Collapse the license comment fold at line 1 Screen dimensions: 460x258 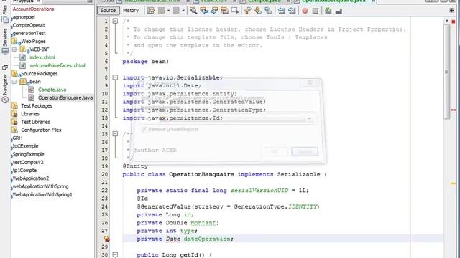click(x=115, y=21)
